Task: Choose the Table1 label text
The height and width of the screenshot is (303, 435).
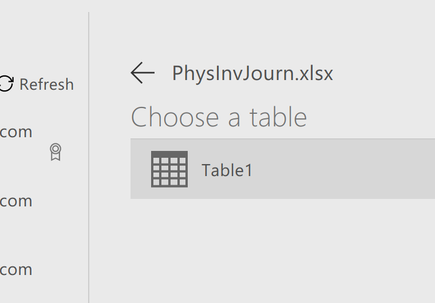Action: click(x=227, y=170)
